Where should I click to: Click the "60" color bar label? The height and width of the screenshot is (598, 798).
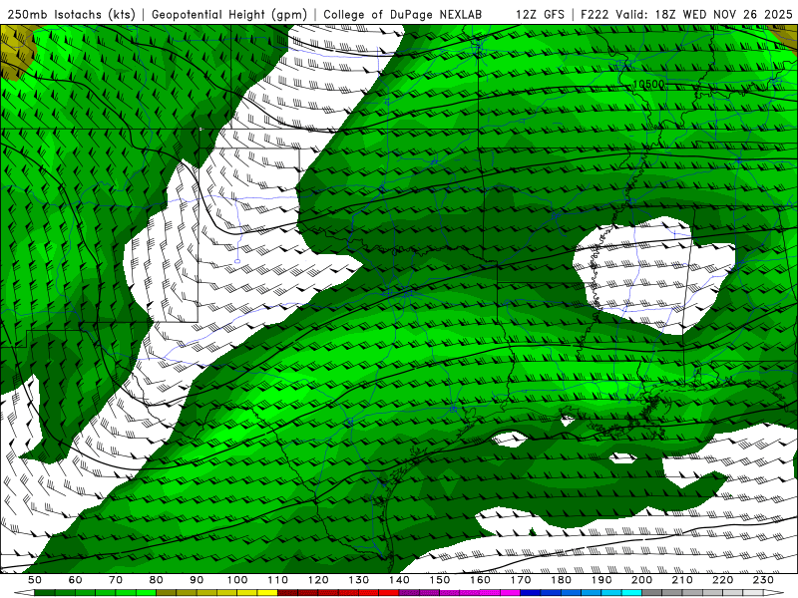(76, 580)
